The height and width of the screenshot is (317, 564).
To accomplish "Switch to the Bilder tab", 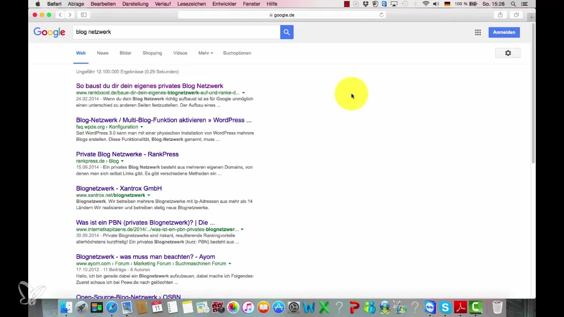I will coord(126,53).
